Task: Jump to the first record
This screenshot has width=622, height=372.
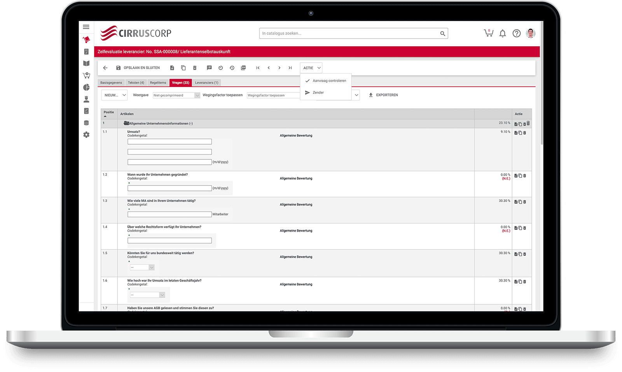Action: (258, 68)
